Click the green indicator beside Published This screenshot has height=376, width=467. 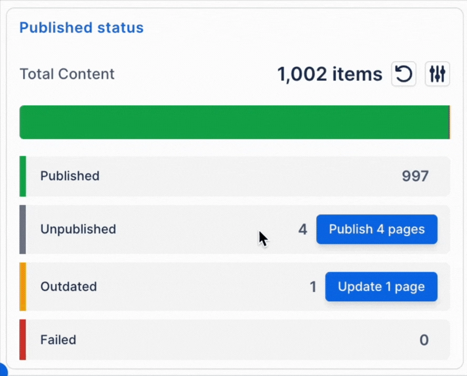pos(22,176)
